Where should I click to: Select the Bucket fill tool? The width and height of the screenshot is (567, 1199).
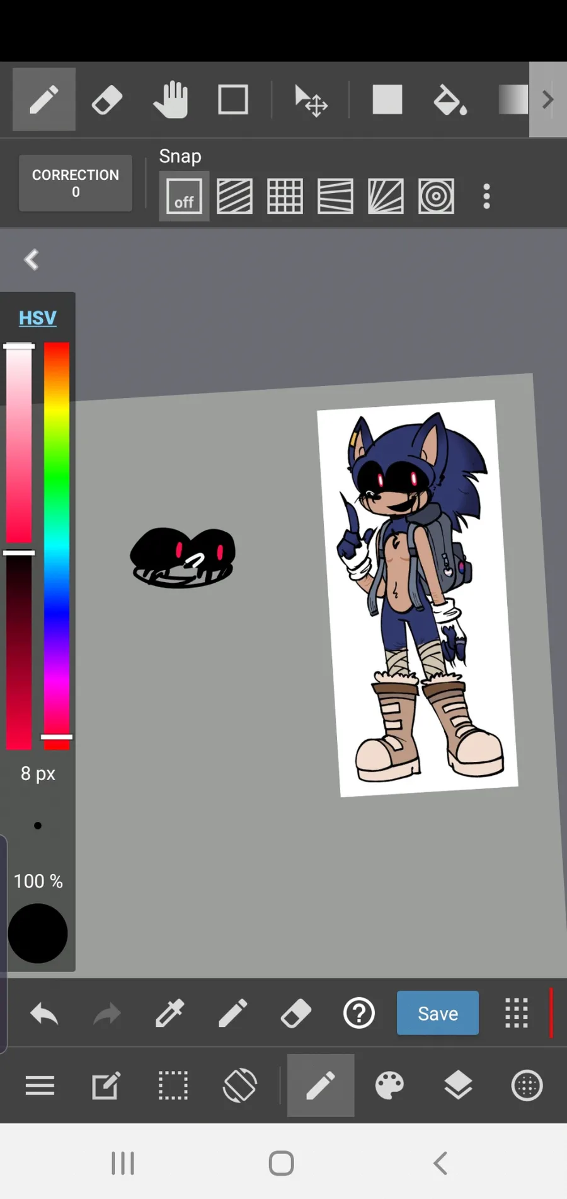(x=450, y=100)
